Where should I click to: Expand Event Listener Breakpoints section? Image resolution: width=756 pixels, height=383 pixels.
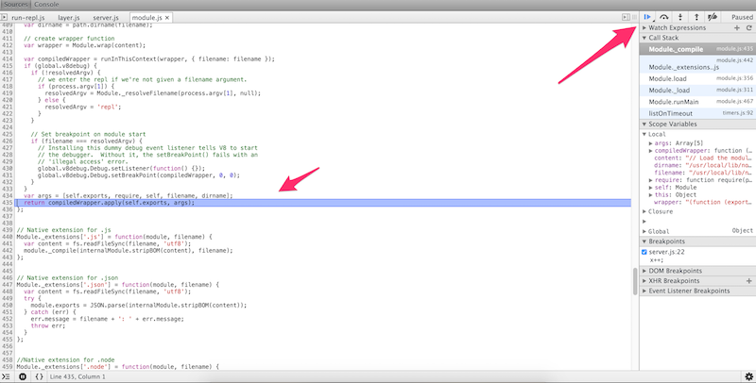pos(644,291)
